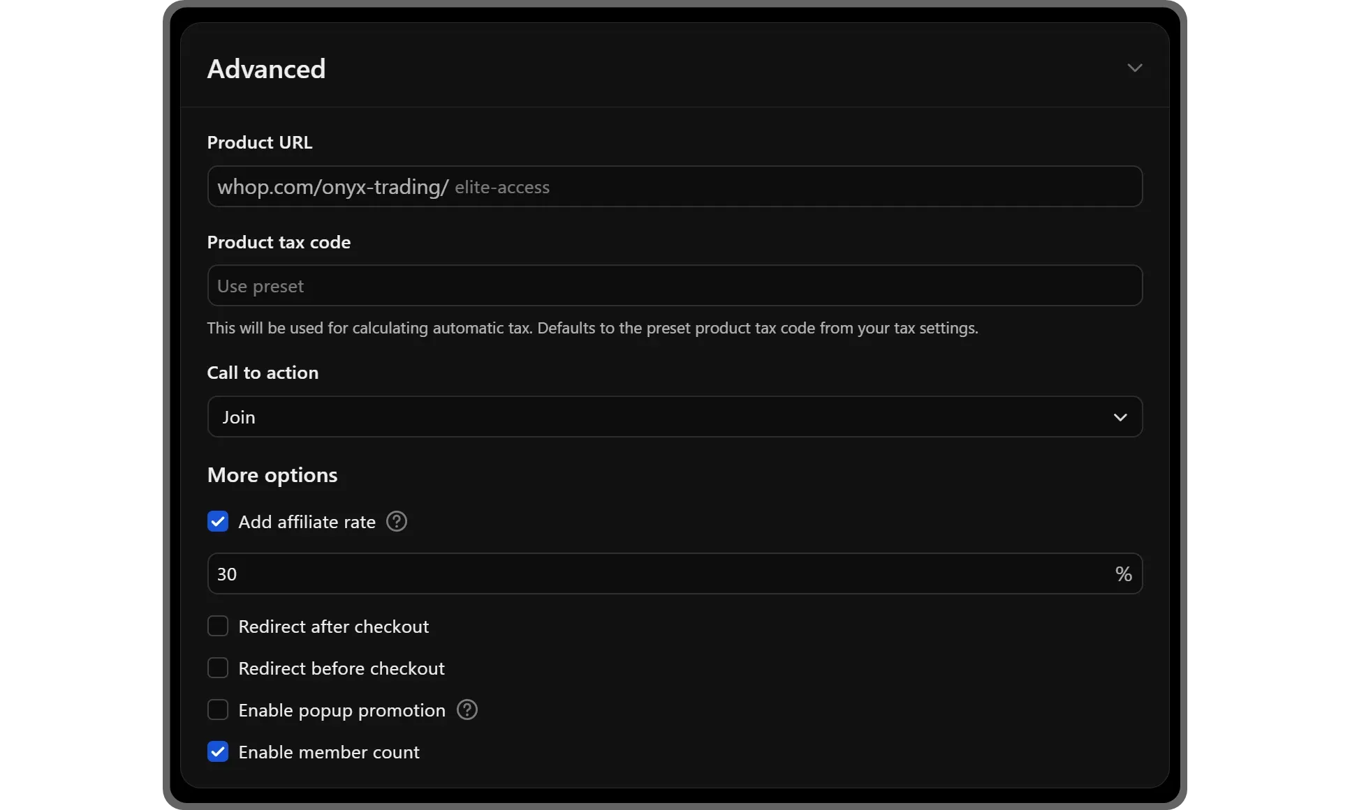
Task: Click the Enable member count label
Action: click(328, 752)
